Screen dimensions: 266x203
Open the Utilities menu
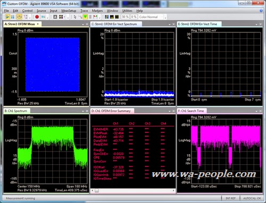tap(127, 11)
